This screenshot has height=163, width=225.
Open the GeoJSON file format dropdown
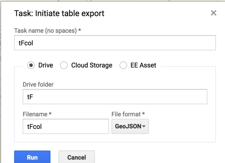pyautogui.click(x=130, y=126)
